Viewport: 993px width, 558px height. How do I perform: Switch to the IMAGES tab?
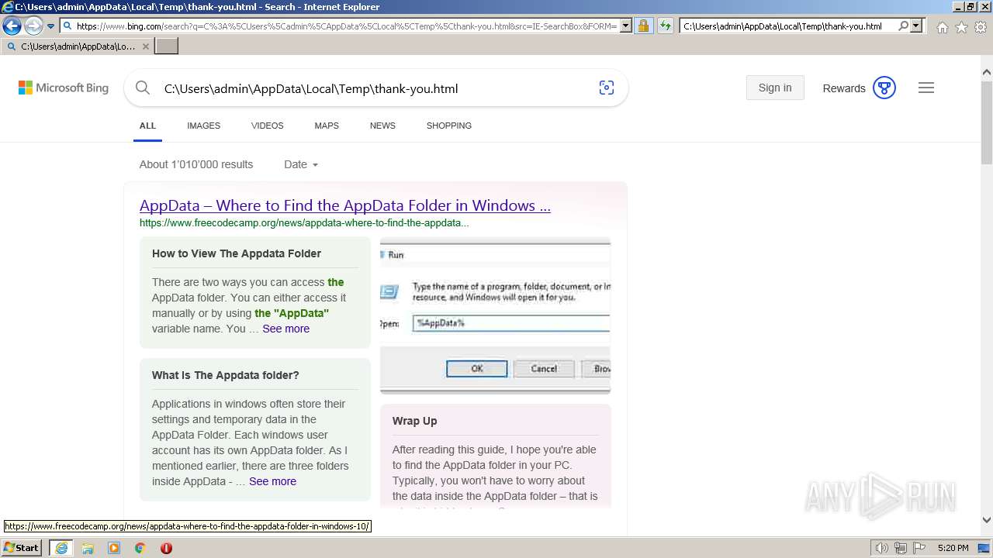point(203,126)
